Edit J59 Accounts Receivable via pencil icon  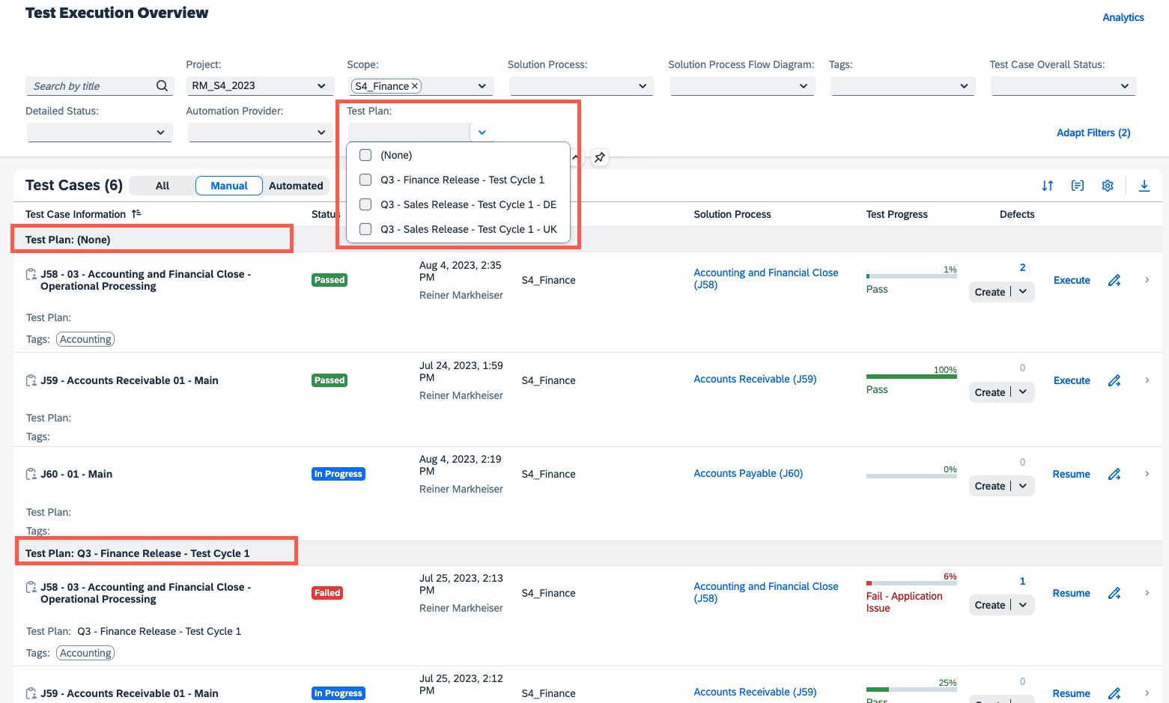(1114, 380)
